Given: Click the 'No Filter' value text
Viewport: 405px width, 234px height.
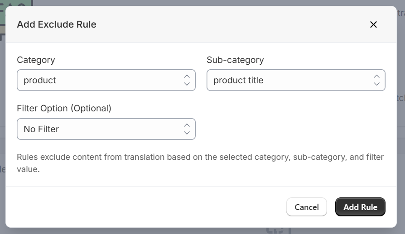Looking at the screenshot, I should pyautogui.click(x=41, y=129).
